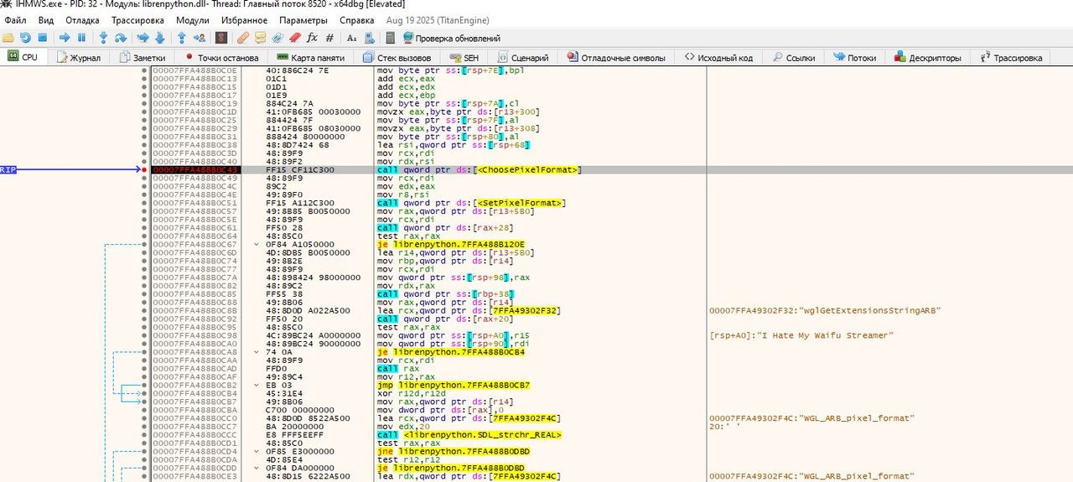Open the Файл menu

tap(15, 20)
